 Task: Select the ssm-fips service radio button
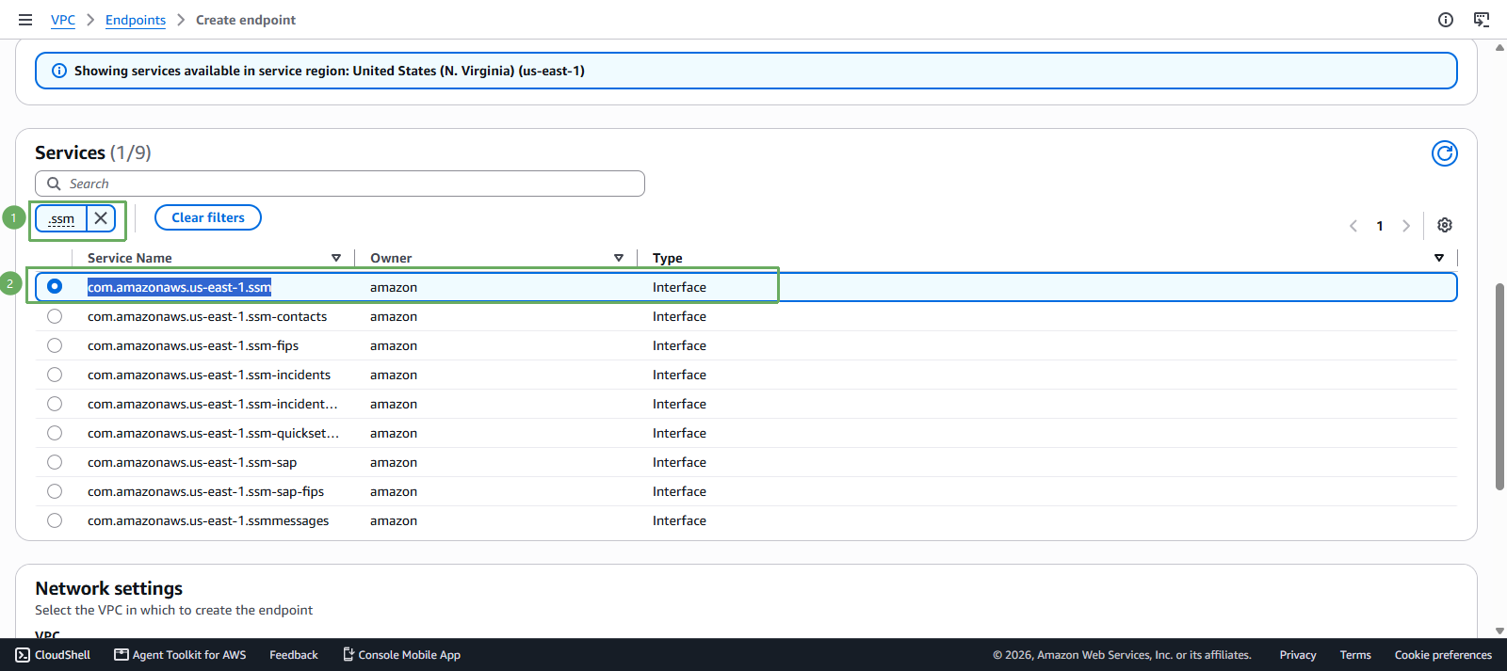tap(55, 345)
